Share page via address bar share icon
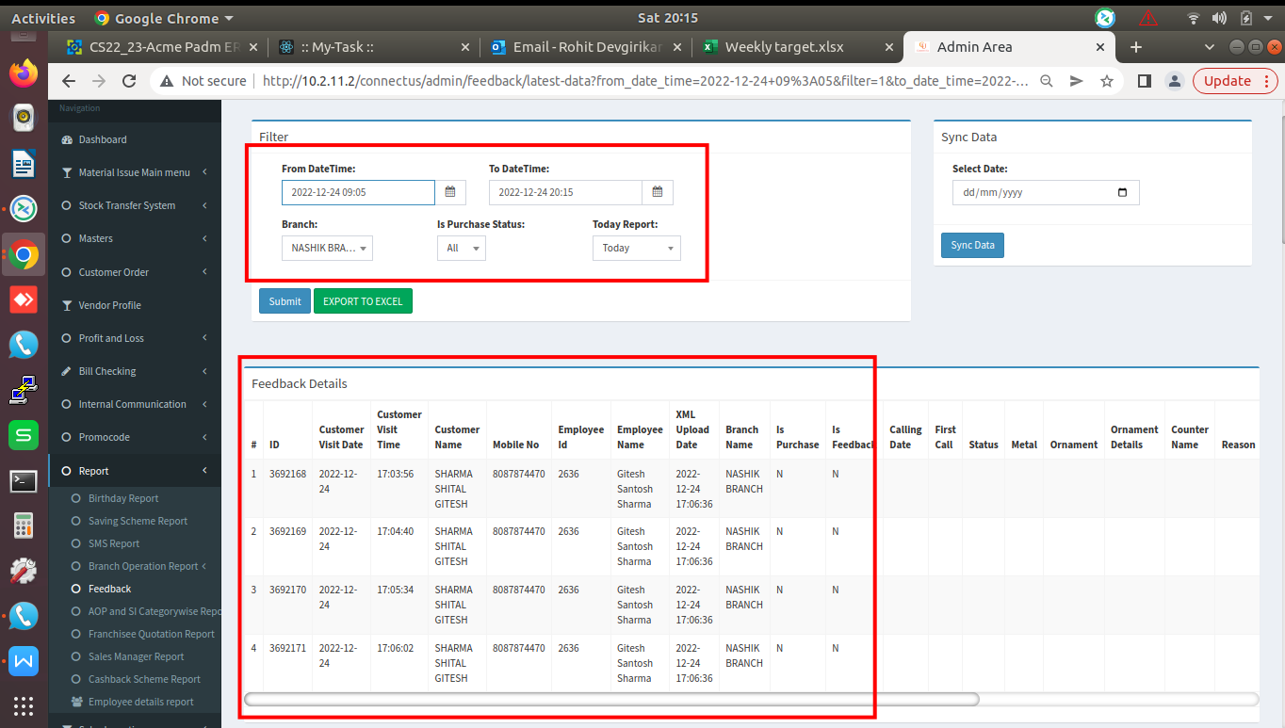The width and height of the screenshot is (1285, 728). (x=1077, y=81)
